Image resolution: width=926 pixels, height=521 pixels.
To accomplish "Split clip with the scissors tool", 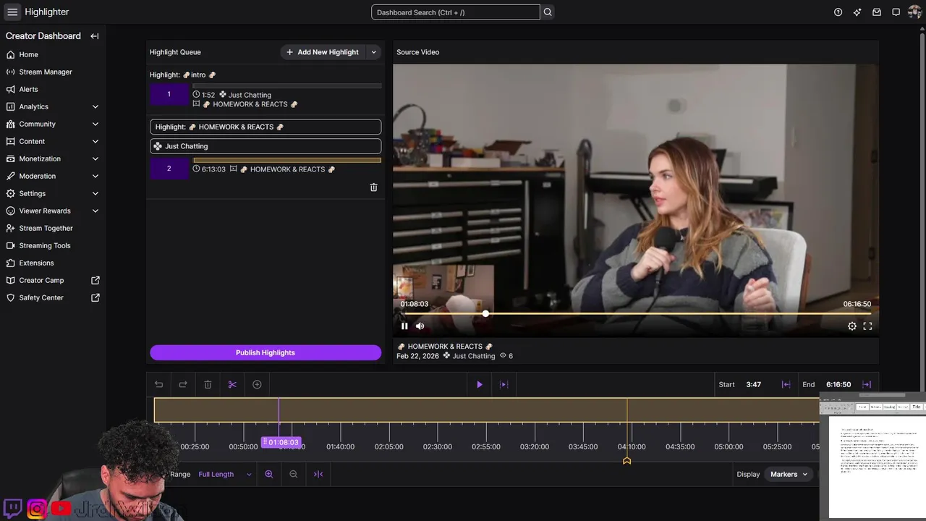I will [232, 384].
